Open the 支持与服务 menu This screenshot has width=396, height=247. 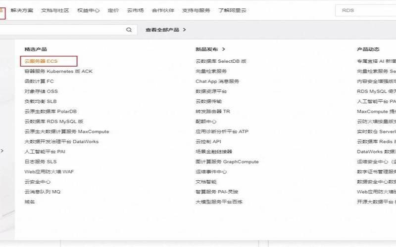(196, 10)
